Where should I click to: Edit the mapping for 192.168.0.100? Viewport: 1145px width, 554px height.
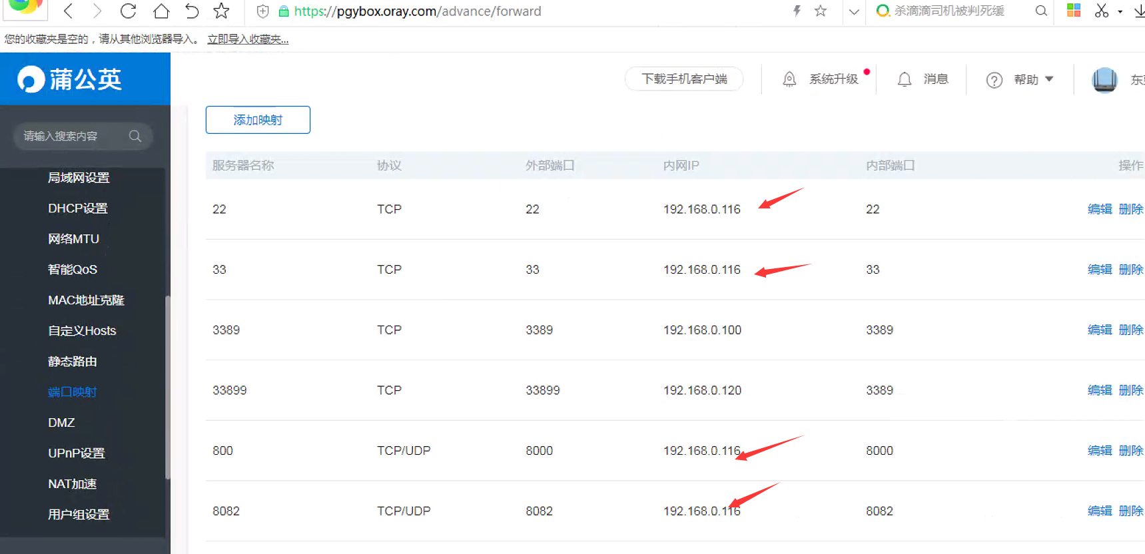(1100, 330)
